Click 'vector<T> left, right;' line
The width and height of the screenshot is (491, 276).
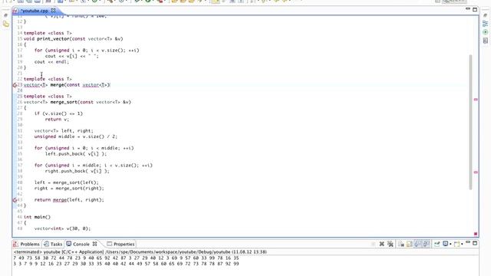[64, 131]
